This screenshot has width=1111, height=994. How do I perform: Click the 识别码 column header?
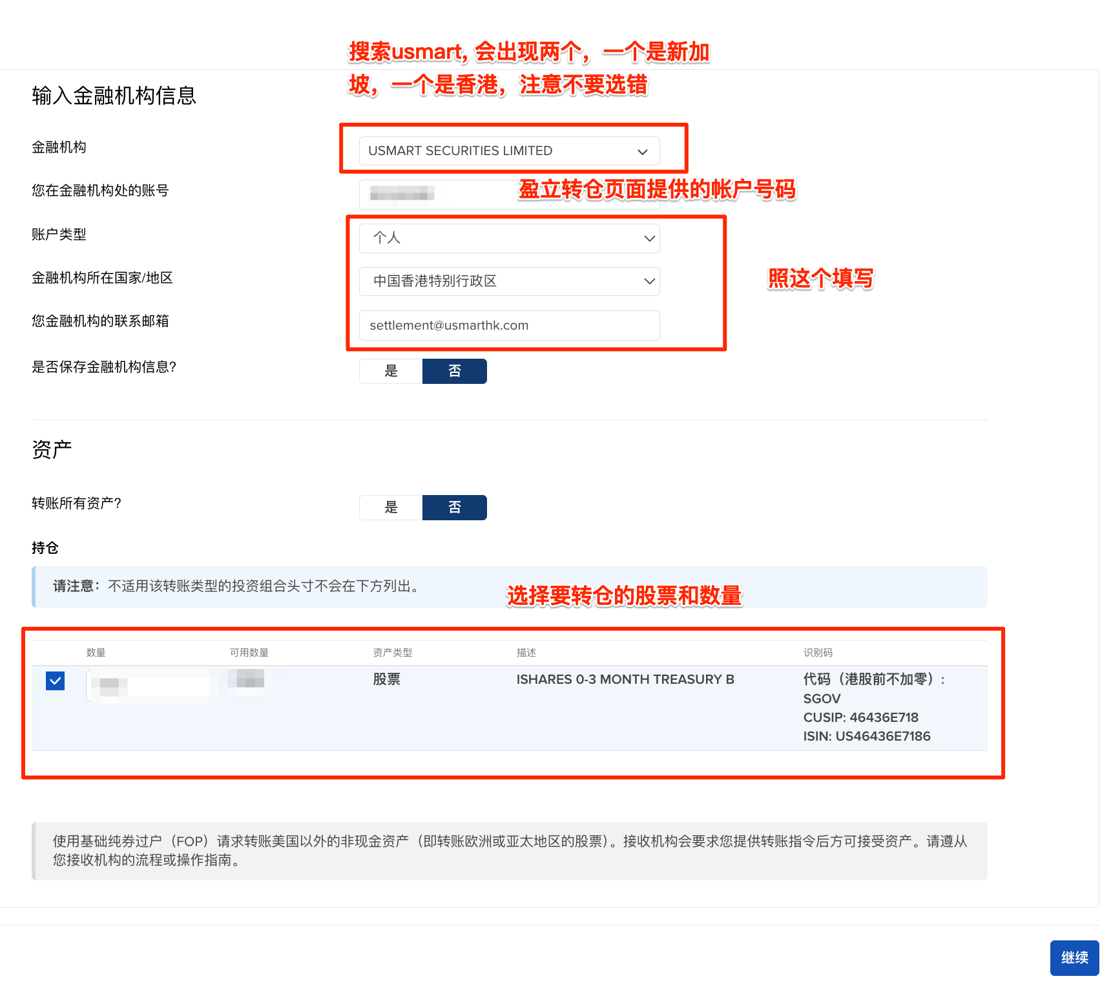pyautogui.click(x=817, y=653)
